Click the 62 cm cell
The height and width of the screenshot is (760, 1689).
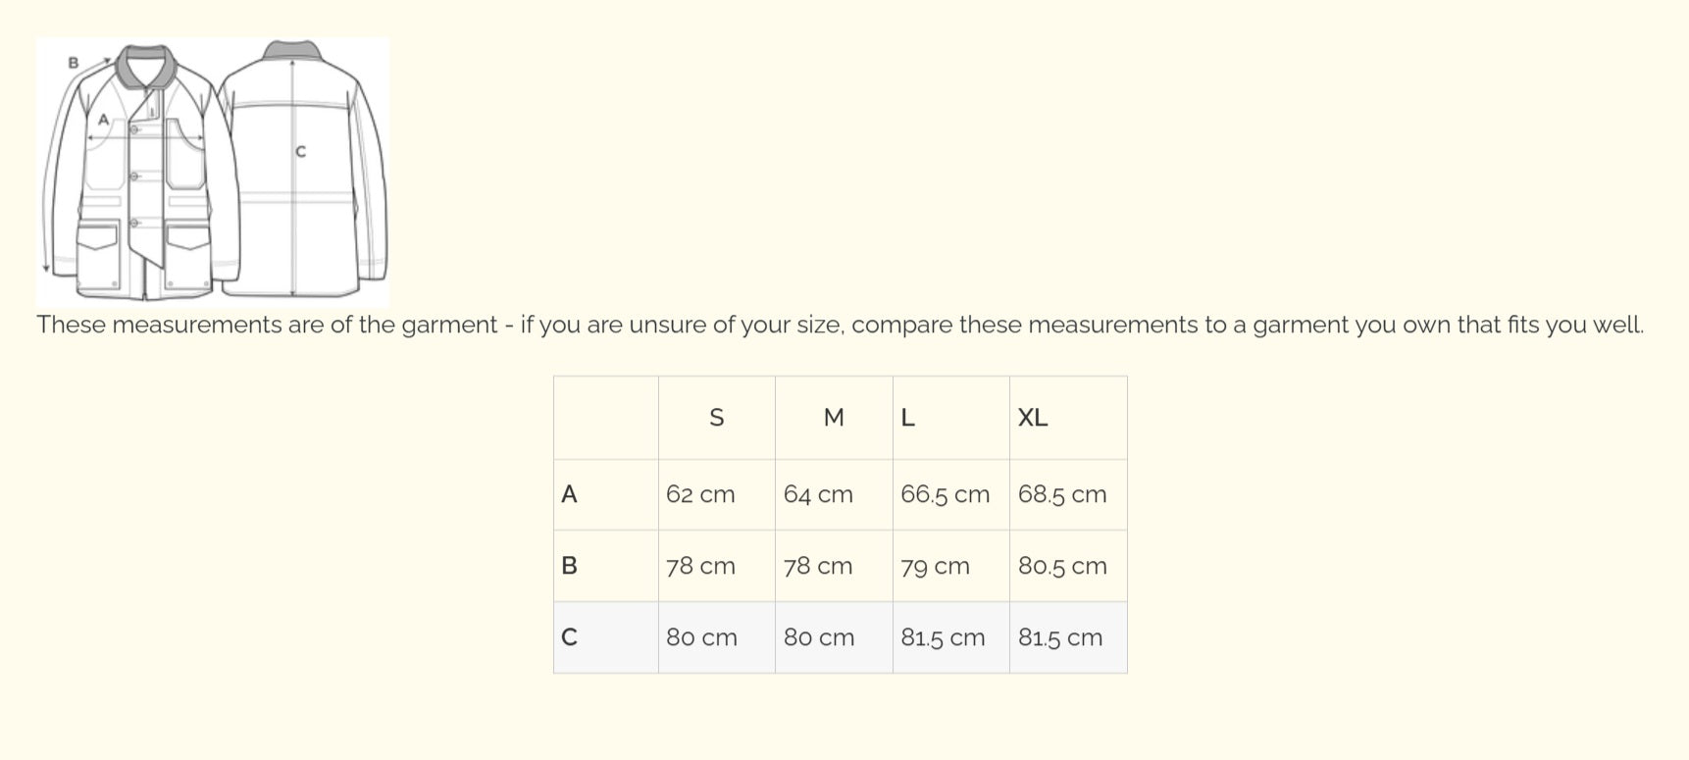click(x=700, y=494)
